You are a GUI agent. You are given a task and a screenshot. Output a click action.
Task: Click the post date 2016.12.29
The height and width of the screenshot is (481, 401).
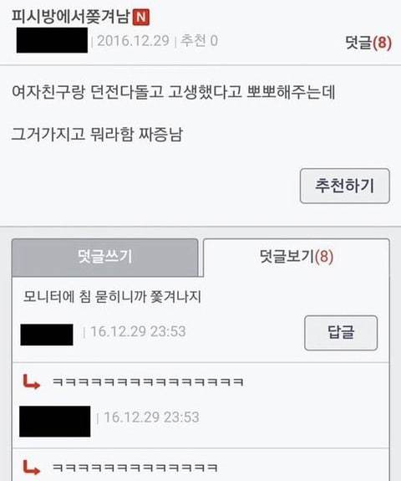click(134, 41)
